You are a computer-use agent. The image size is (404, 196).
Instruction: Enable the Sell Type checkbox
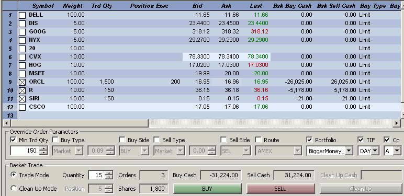click(x=156, y=140)
